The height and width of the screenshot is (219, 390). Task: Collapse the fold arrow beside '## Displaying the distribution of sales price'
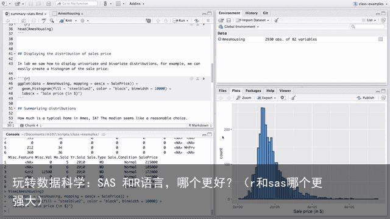[x=15, y=54]
